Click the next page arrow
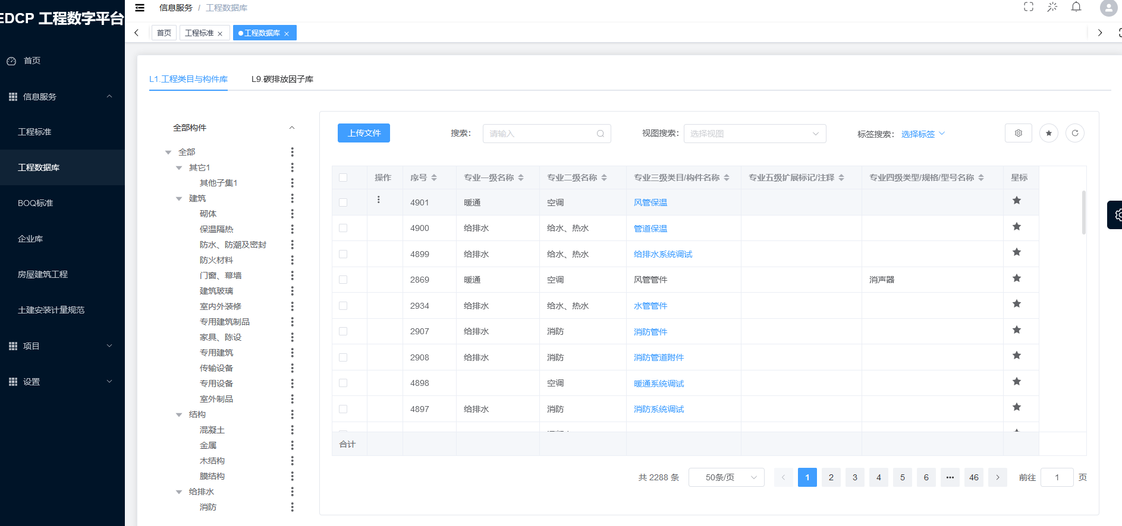1122x526 pixels. (998, 477)
